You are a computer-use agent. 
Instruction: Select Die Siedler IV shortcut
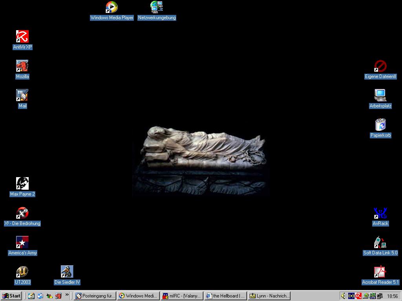[x=67, y=272]
